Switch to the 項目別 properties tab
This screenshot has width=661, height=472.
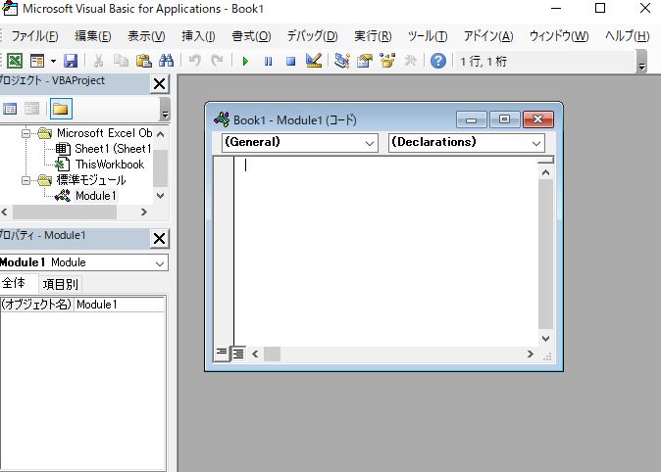[60, 285]
